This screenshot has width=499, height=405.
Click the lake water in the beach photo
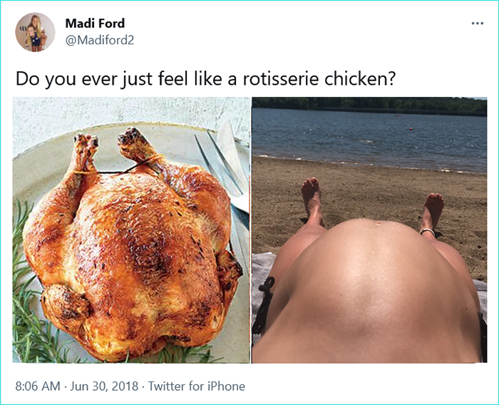pos(369,135)
